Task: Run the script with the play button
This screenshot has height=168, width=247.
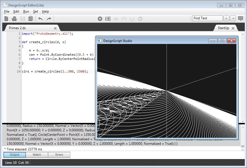Action: click(x=100, y=19)
